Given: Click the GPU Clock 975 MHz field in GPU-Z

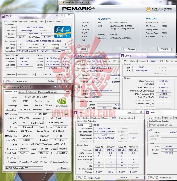Looking at the screenshot, I should pos(24,149).
